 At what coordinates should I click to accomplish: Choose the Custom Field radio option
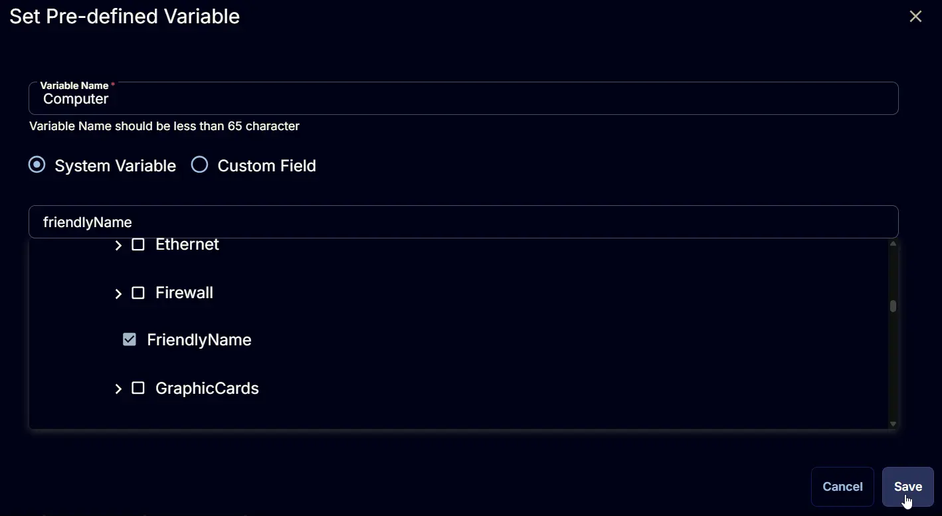click(200, 165)
